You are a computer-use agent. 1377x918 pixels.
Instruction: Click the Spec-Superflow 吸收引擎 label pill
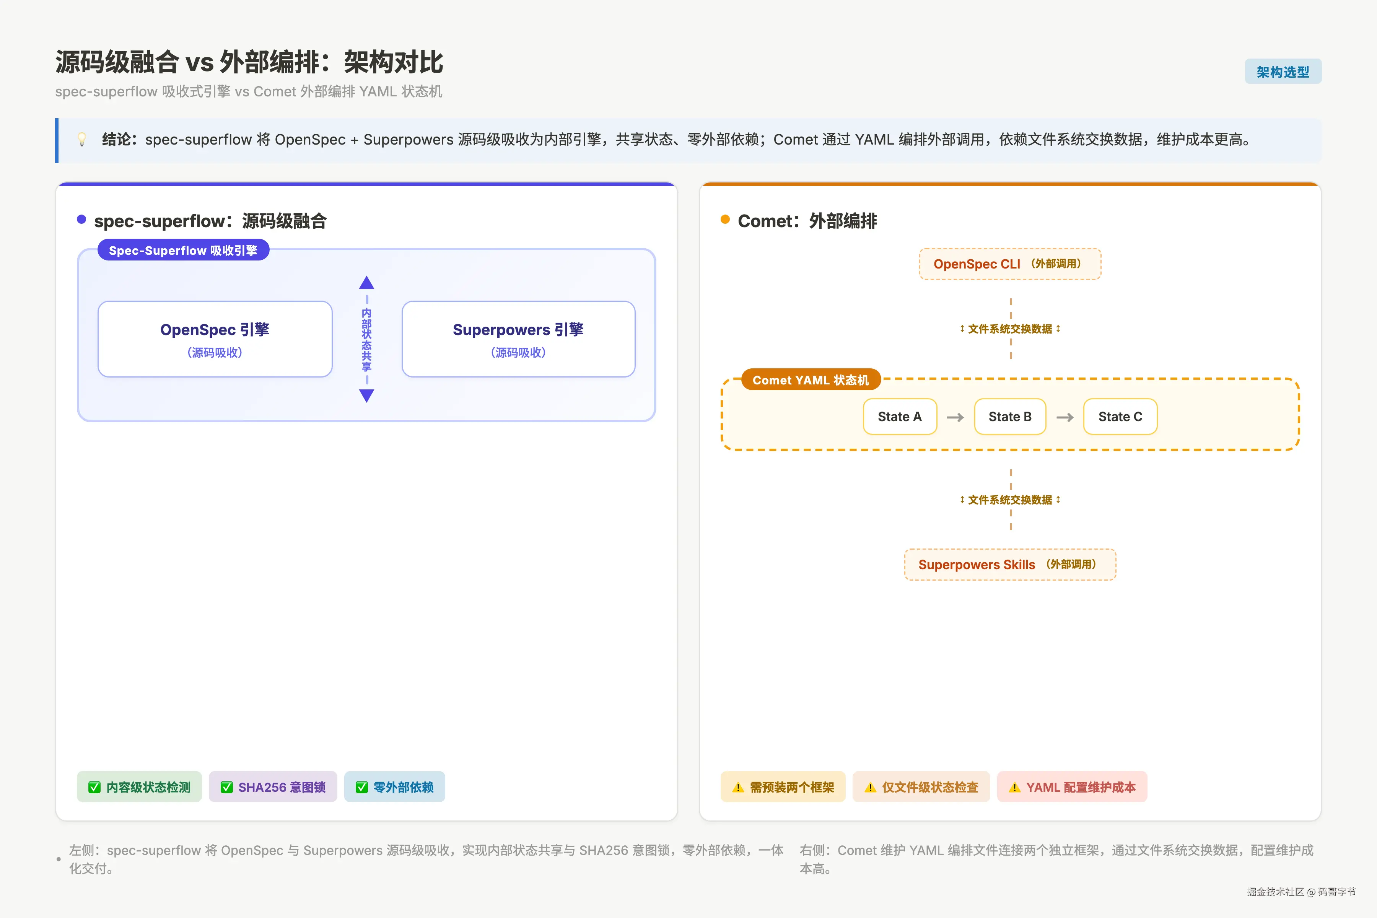click(x=183, y=250)
